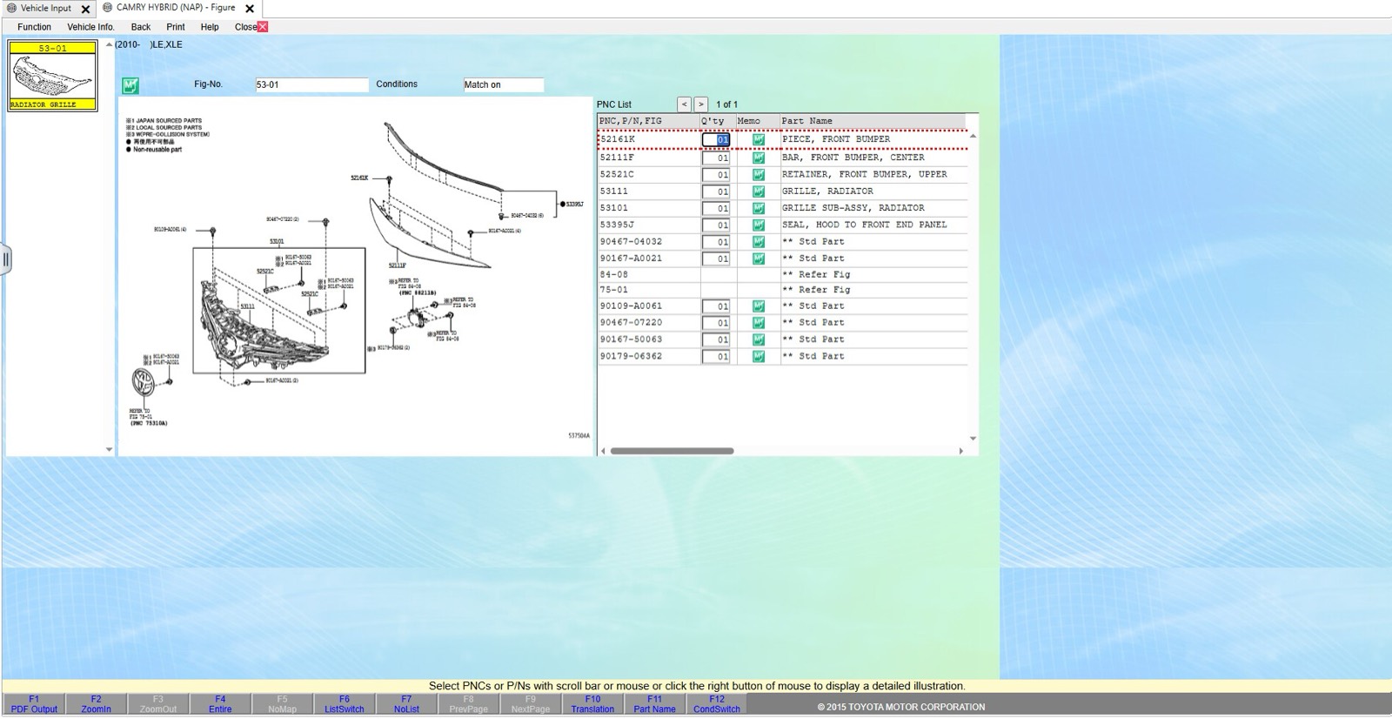Click 52111F bumper bar label in diagram
The image size is (1392, 719).
pos(397,265)
